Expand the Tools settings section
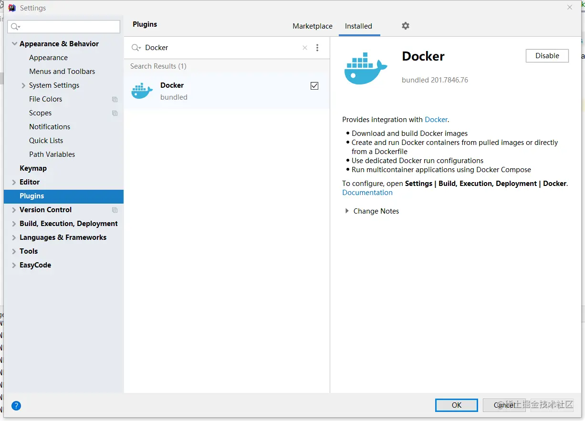585x421 pixels. point(14,251)
